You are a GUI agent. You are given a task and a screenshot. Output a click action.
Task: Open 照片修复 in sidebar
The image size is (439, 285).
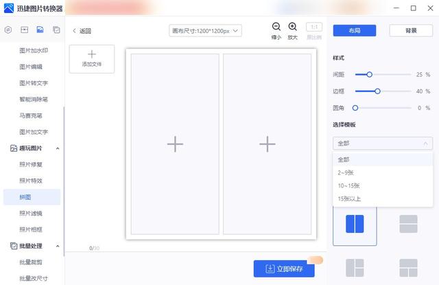pos(31,165)
